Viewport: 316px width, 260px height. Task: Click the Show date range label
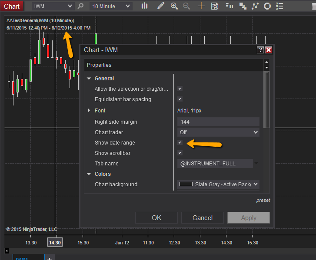click(115, 142)
